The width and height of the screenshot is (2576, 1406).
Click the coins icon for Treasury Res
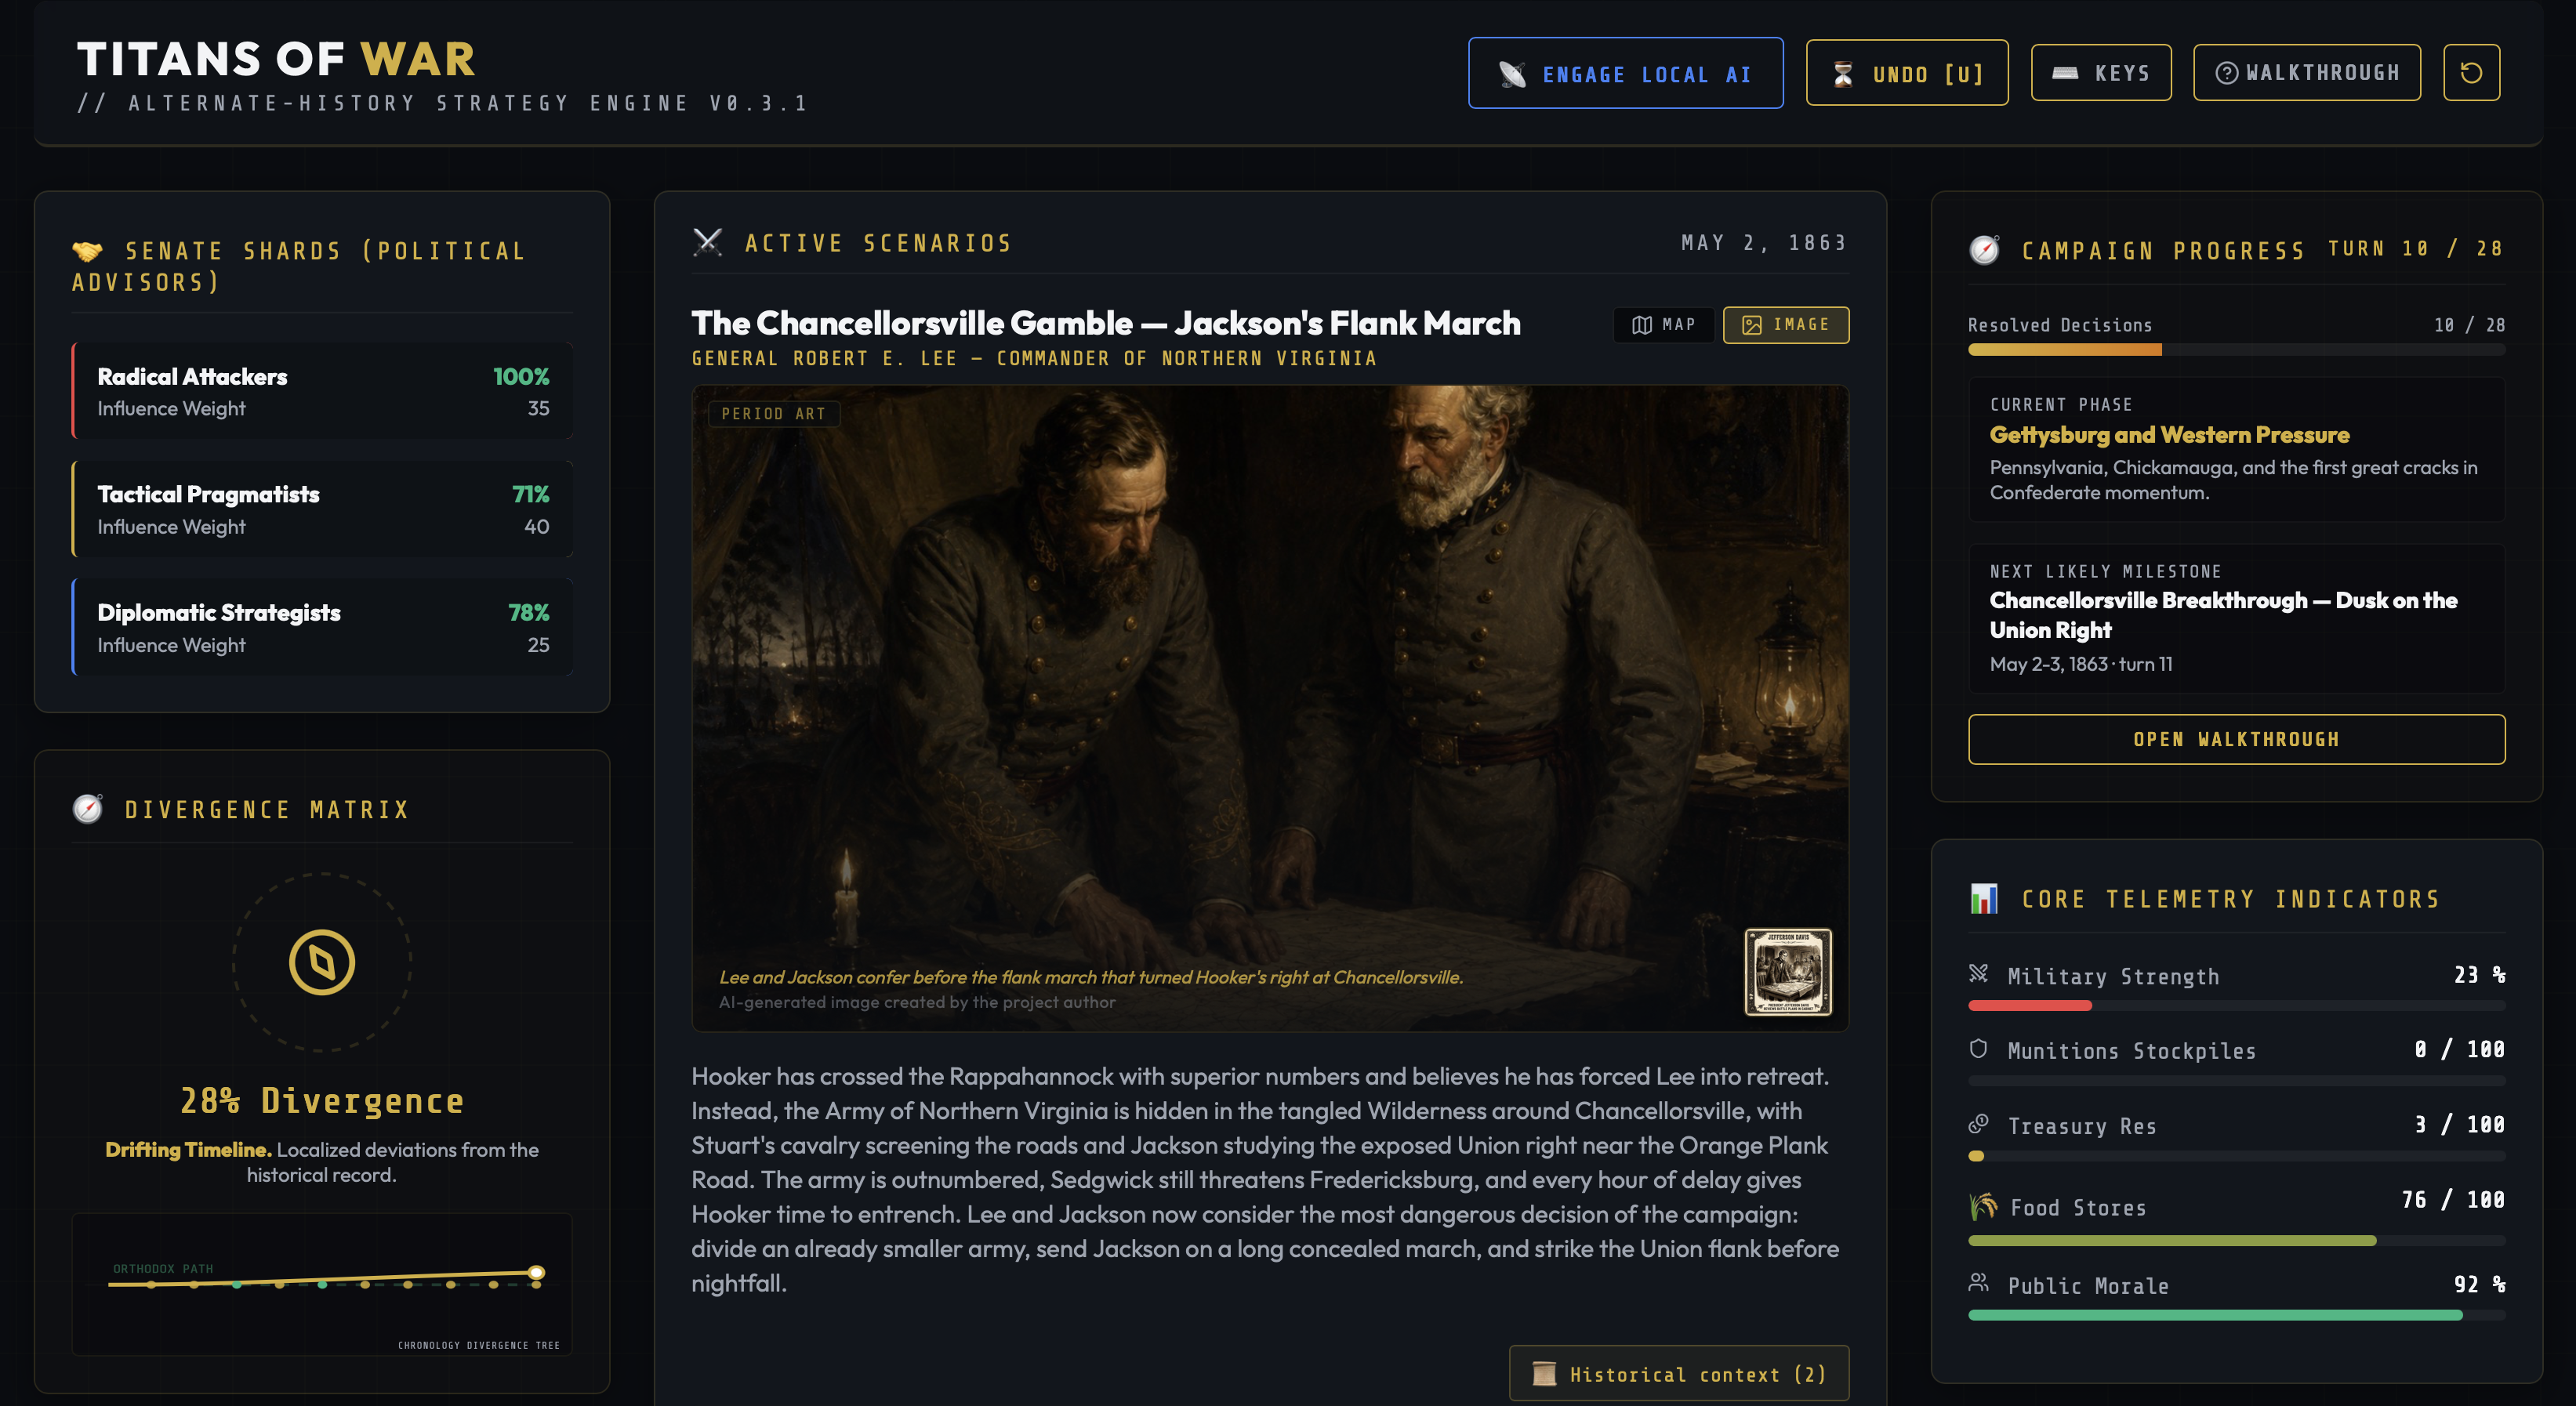[x=1978, y=1123]
